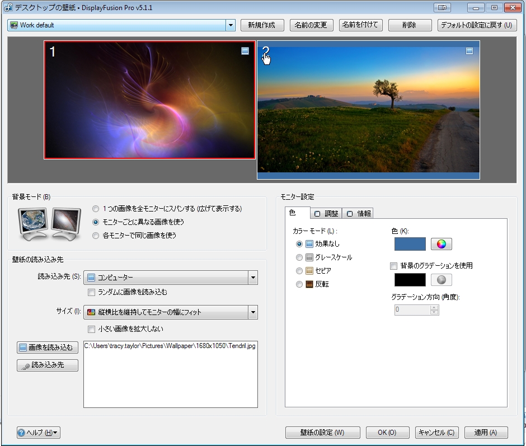Select the グレースケール color mode

[299, 257]
